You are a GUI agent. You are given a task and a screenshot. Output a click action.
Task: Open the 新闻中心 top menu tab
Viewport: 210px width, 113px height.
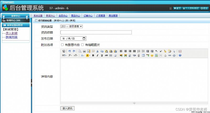[x=50, y=16]
